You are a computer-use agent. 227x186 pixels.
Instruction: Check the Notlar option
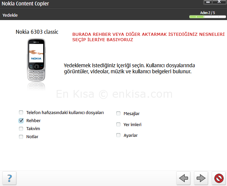click(x=21, y=137)
